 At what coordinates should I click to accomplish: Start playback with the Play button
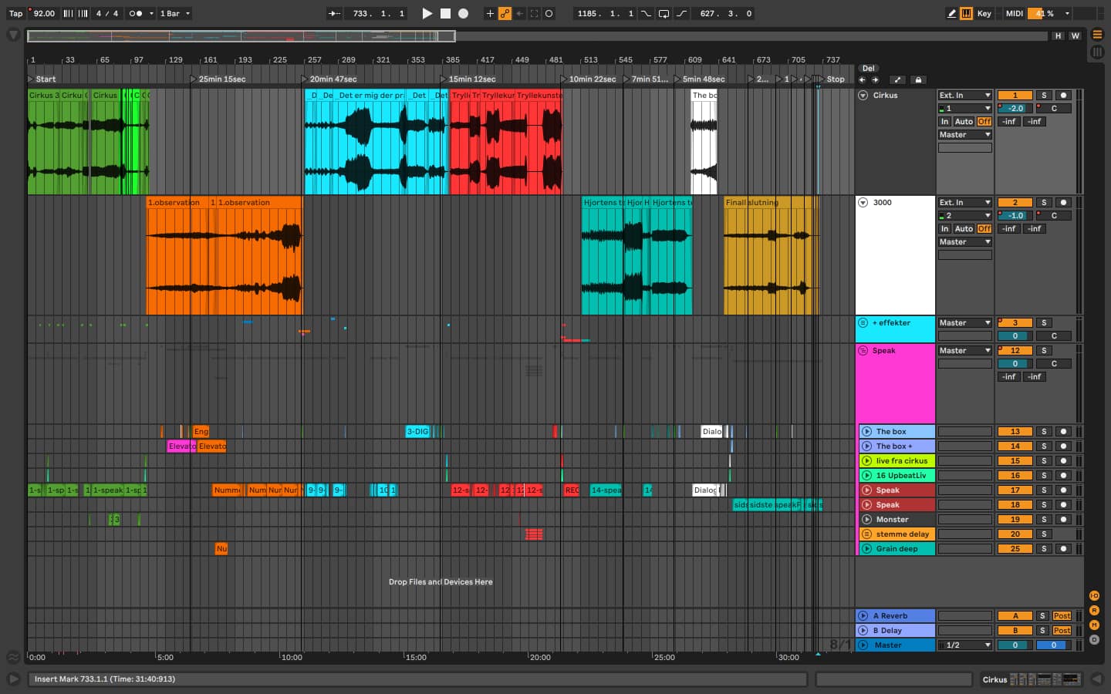point(427,13)
